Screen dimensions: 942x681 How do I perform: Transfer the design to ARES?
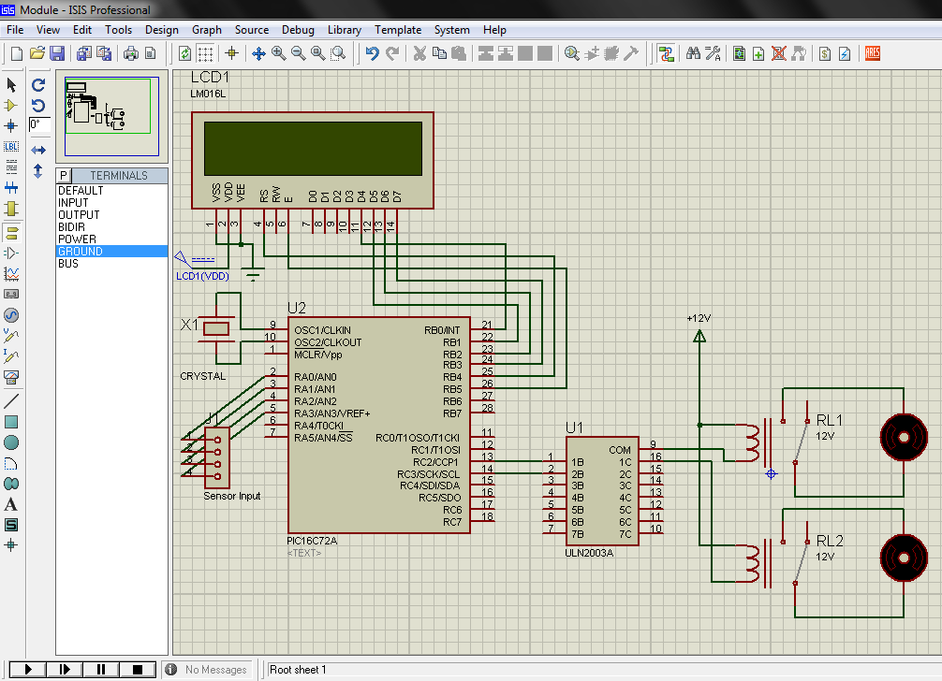tap(872, 53)
